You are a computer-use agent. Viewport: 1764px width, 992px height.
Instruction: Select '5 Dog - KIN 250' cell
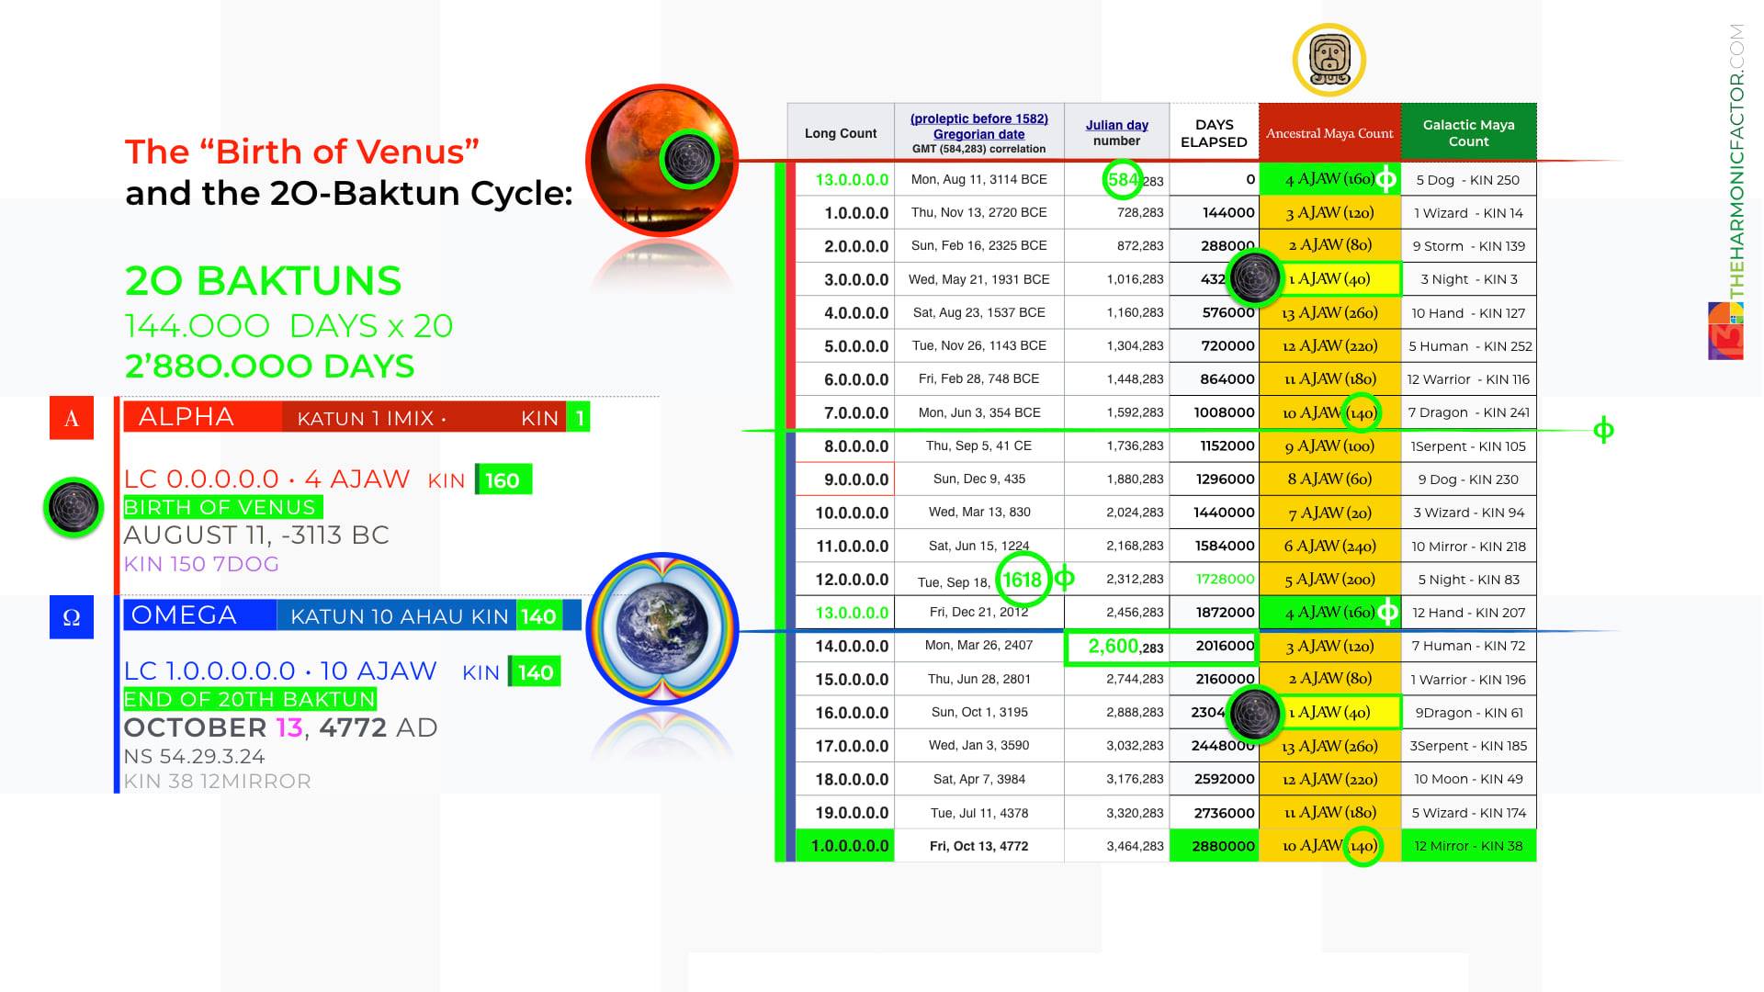(1468, 180)
